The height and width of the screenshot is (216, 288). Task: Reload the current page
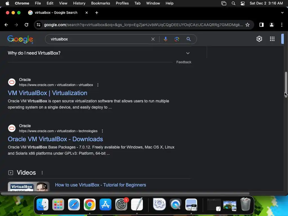point(26,25)
